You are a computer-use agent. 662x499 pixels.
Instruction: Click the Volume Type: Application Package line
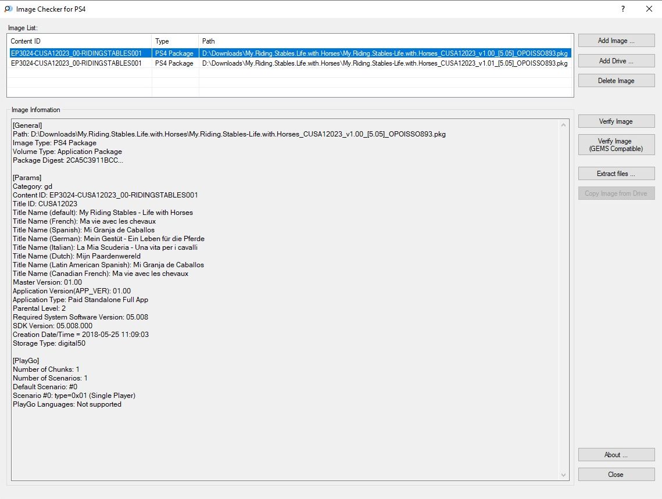coord(67,152)
